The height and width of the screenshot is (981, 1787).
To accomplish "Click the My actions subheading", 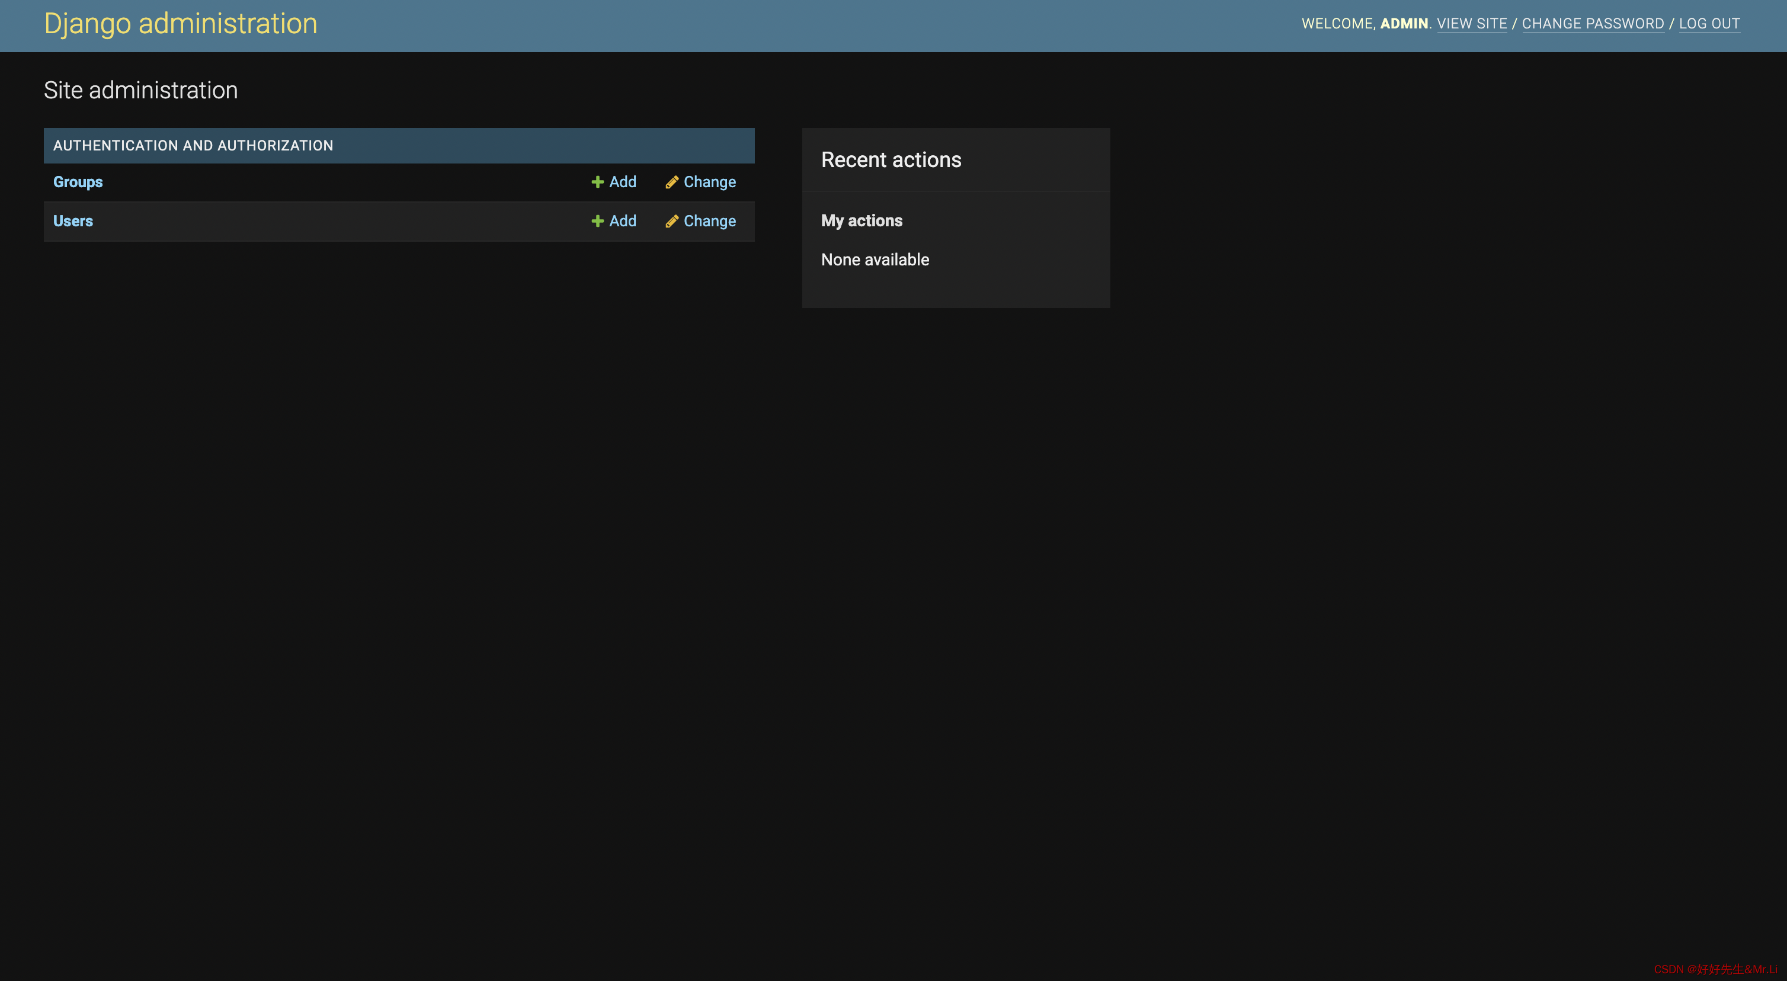I will pos(862,220).
